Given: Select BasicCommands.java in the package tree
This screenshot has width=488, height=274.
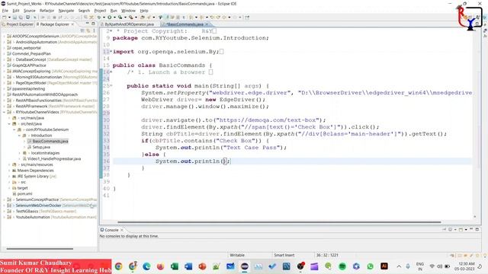Looking at the screenshot, I should [50, 142].
